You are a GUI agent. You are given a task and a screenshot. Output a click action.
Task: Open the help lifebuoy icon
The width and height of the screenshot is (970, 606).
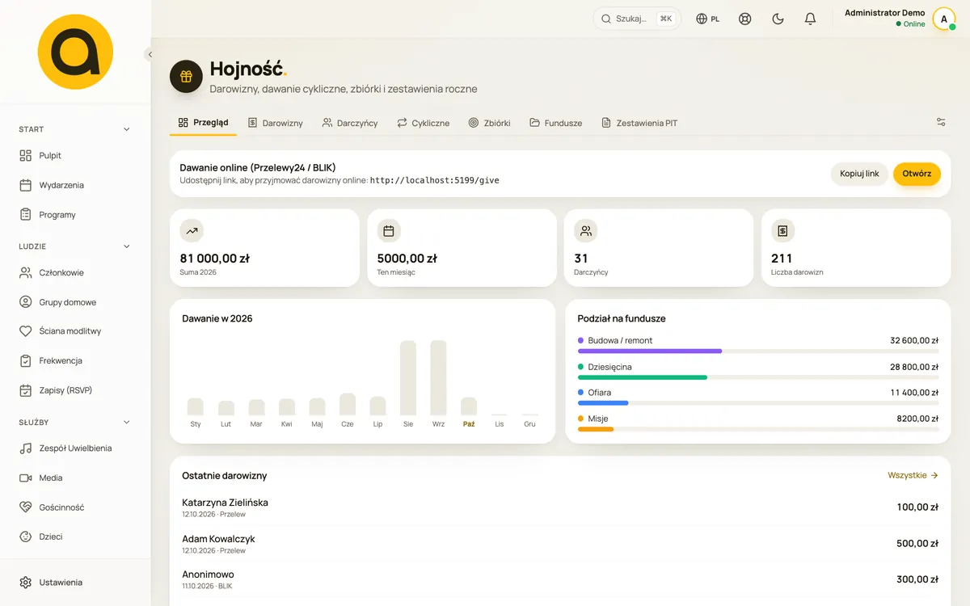(745, 19)
